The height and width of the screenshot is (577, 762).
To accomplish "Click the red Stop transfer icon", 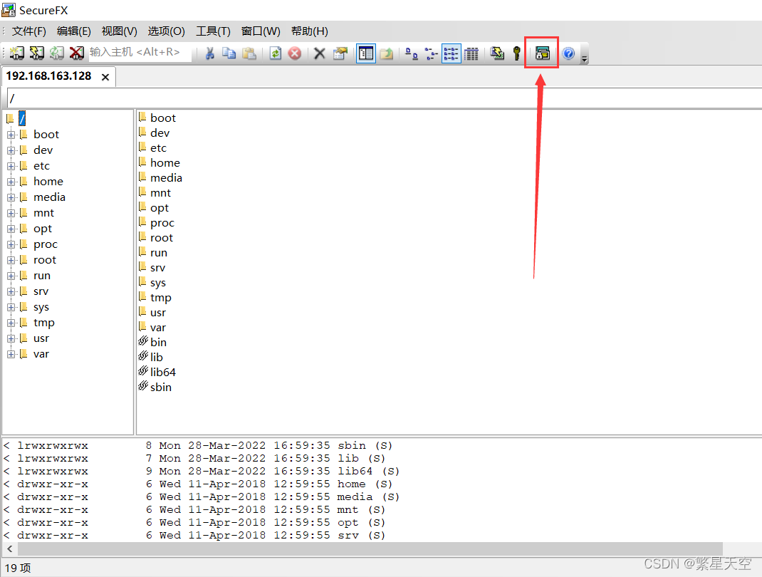I will tap(295, 53).
